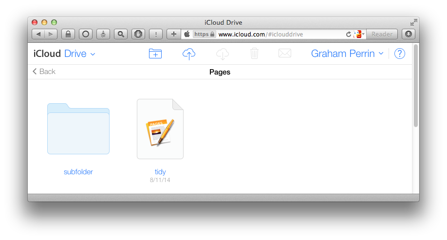Viewport: 447px width, 240px height.
Task: Click the magnifying glass toolbar icon
Action: point(121,34)
